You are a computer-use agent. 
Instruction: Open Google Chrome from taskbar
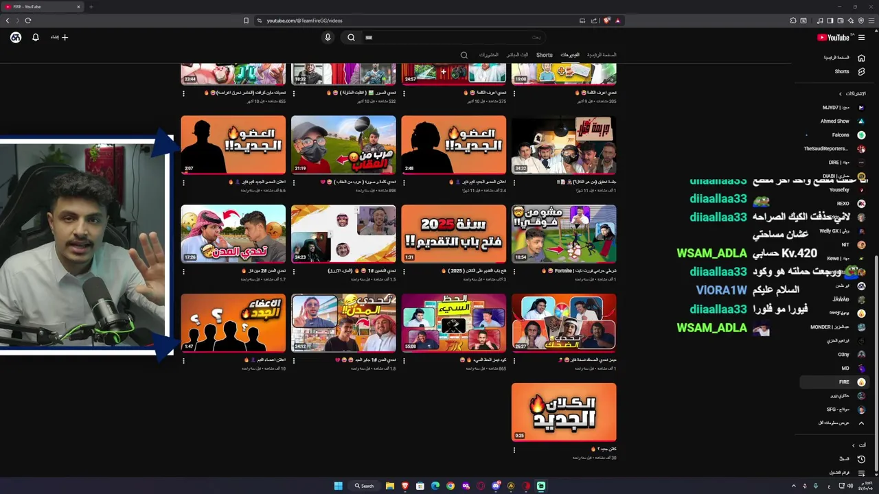tap(450, 486)
